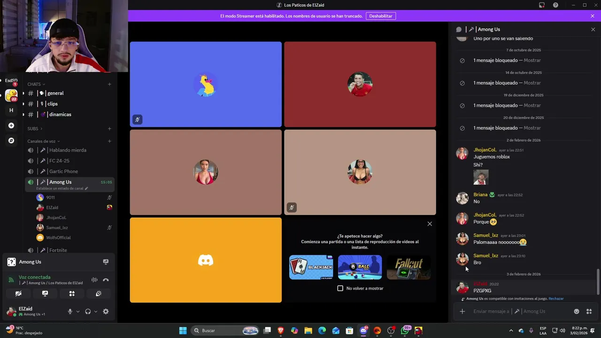Open the dinamicas text channel
The image size is (601, 338).
click(x=69, y=115)
